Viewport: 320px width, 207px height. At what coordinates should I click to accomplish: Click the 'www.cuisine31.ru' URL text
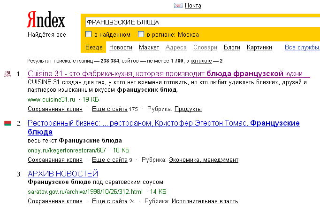pos(51,99)
